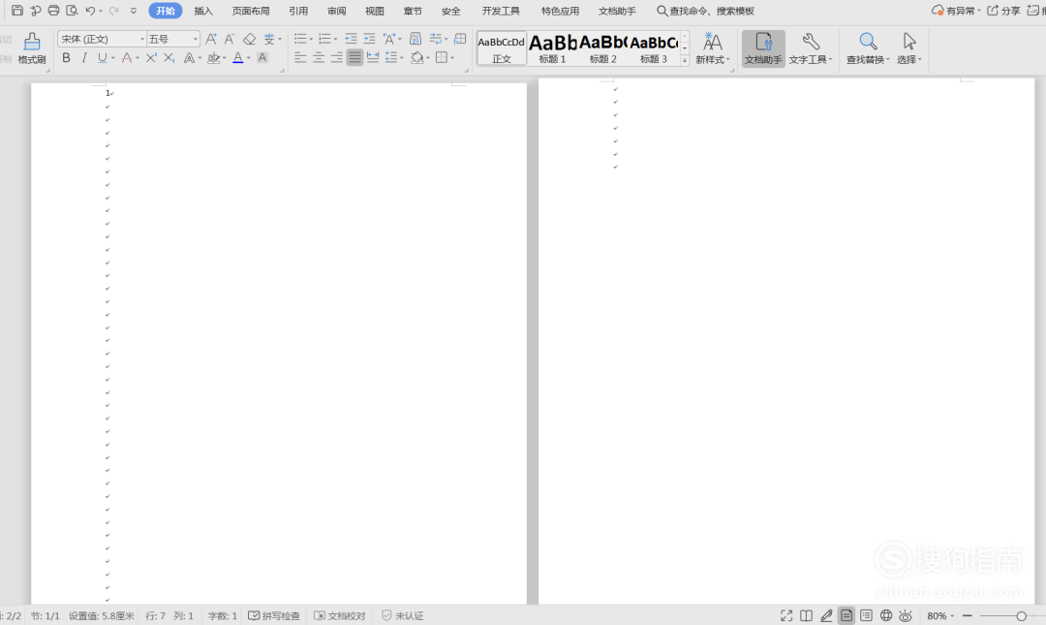
Task: Toggle 拼写检查 spell check in status bar
Action: pyautogui.click(x=274, y=615)
